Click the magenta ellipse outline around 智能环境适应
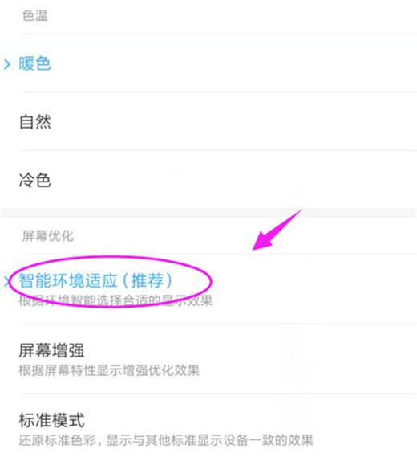 110,282
